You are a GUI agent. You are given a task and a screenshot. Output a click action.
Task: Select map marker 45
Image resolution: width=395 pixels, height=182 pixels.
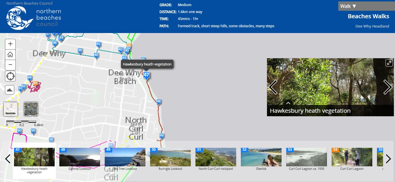[x=143, y=59]
